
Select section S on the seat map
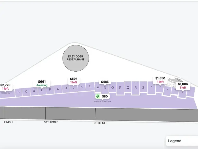coord(143,88)
